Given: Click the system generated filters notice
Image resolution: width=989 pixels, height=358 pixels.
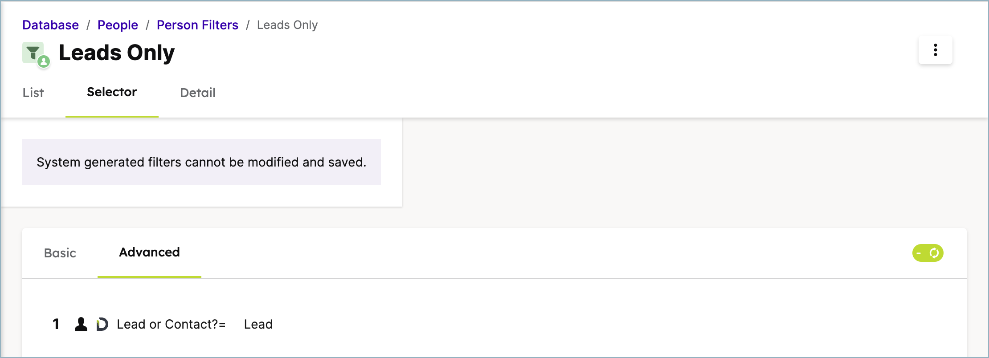Looking at the screenshot, I should (201, 162).
